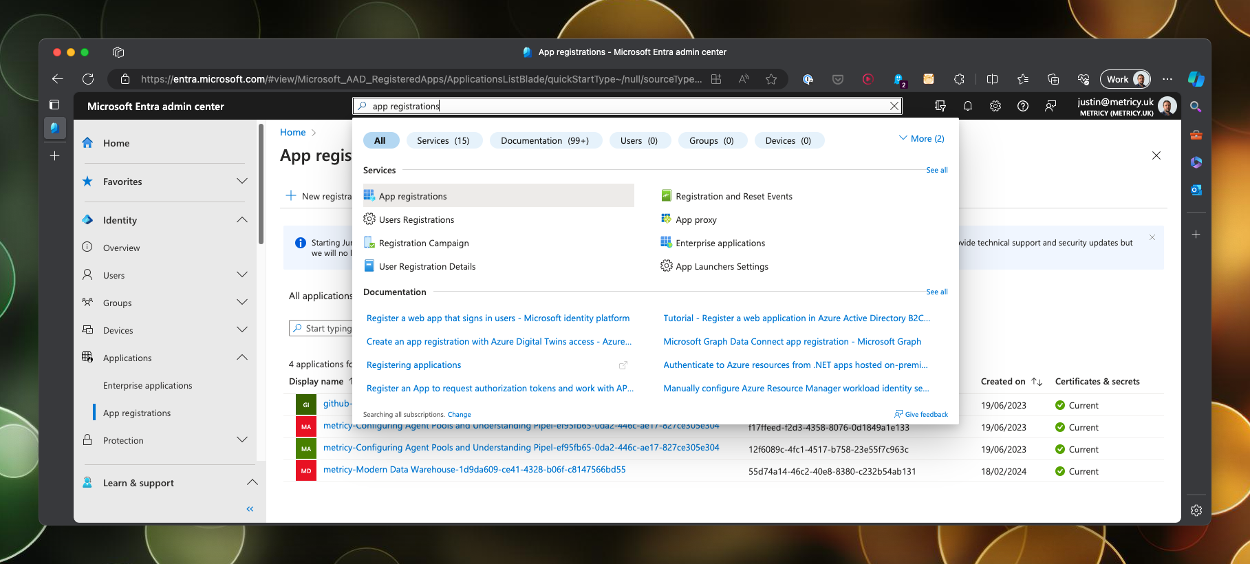Open the browser three-dot menu
The image size is (1250, 564).
(x=1167, y=79)
